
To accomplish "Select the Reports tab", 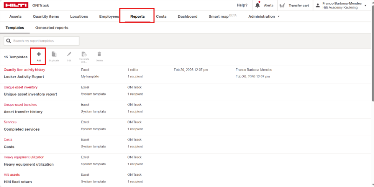I will click(x=137, y=16).
